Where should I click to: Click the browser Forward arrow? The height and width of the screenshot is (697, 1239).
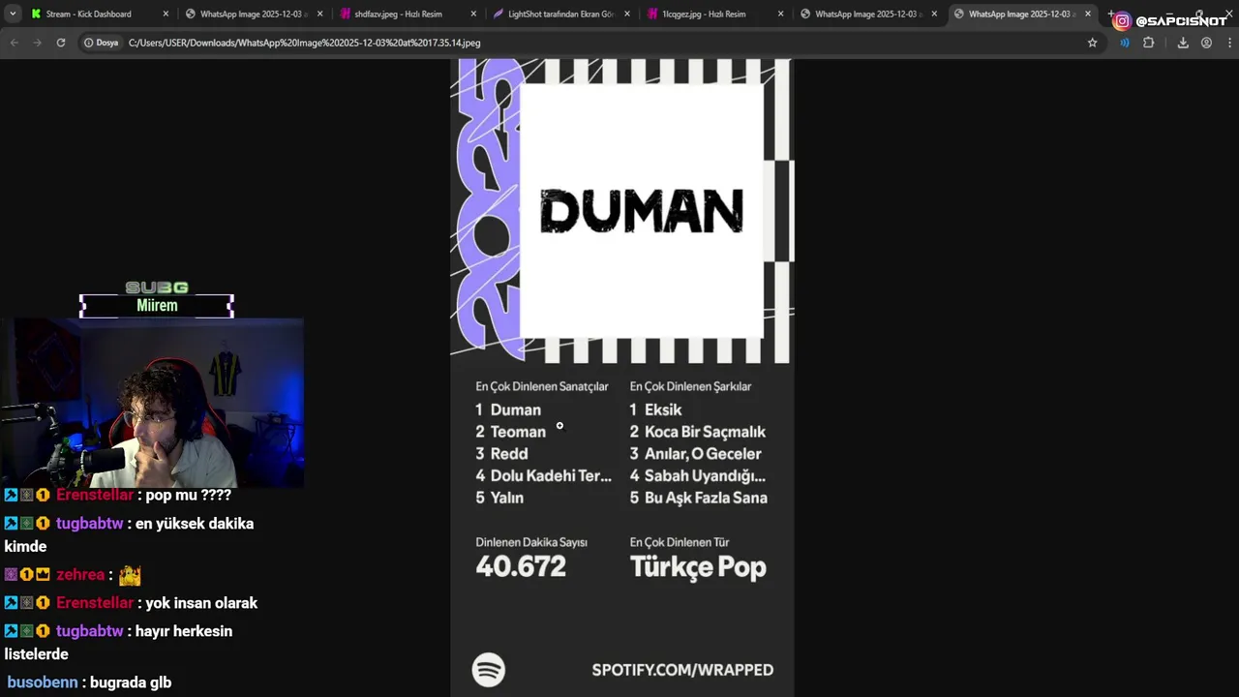(38, 43)
